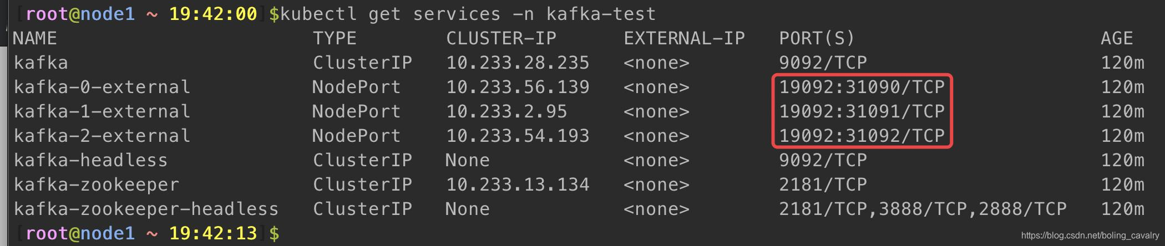Click the 19092:31092/TCP port entry
This screenshot has width=1165, height=246.
862,136
